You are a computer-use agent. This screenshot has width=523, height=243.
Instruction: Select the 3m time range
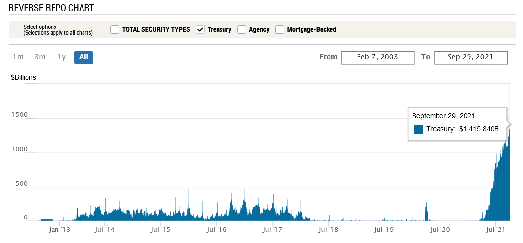point(40,57)
